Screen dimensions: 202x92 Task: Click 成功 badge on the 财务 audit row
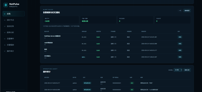(x=132, y=83)
